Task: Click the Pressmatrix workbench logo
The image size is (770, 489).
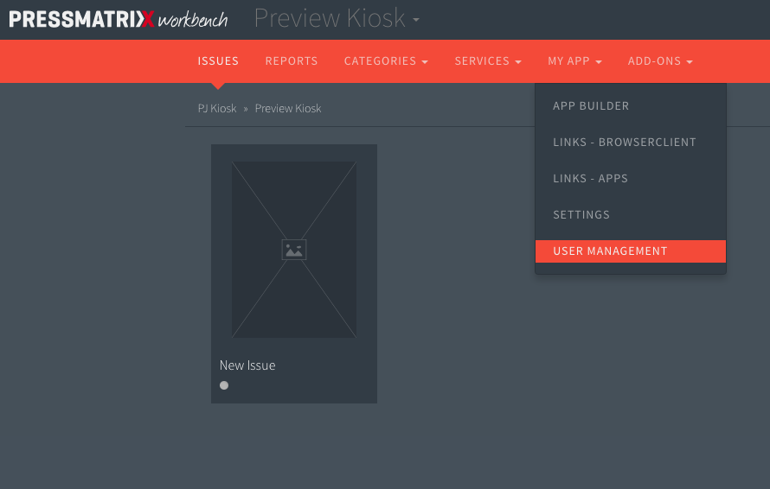Action: coord(119,19)
